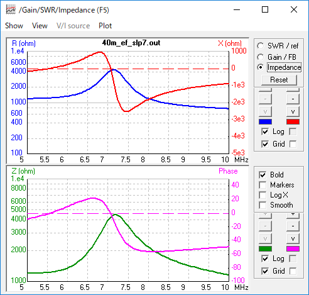309x295 pixels.
Task: Click the minus button above the red swatch
Action: (x=293, y=99)
